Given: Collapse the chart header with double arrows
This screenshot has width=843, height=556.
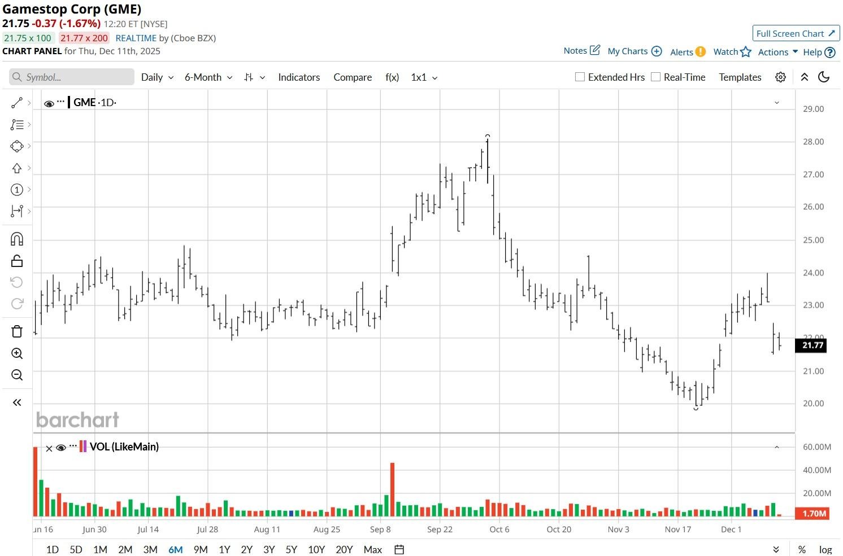Looking at the screenshot, I should coord(805,77).
